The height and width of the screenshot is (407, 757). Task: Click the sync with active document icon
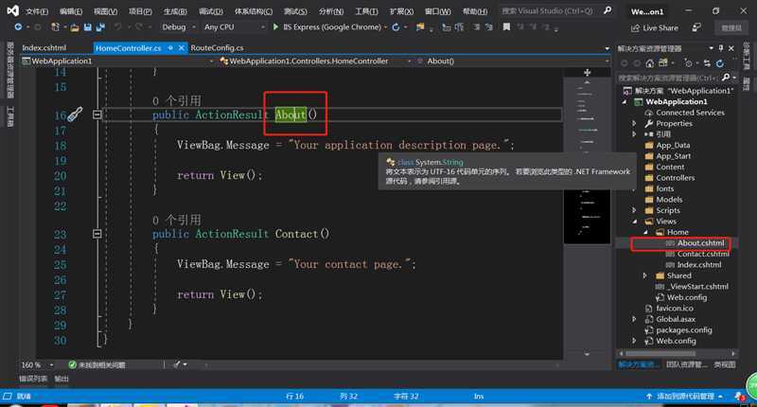(707, 63)
